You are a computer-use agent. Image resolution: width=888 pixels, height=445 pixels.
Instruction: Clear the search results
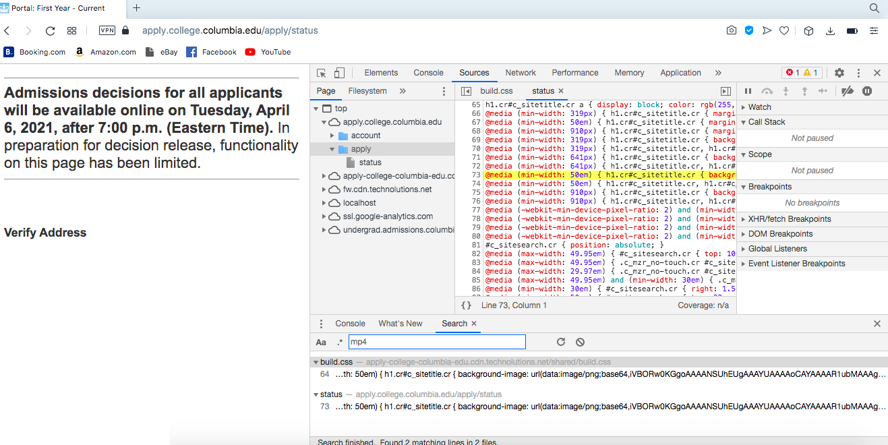coord(580,342)
